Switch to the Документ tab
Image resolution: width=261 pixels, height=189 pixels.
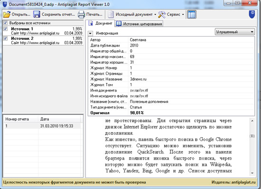[x=101, y=23]
